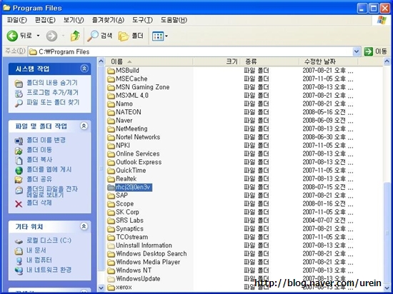Click 폴더 공유 icon
This screenshot has width=393, height=294.
(19, 180)
